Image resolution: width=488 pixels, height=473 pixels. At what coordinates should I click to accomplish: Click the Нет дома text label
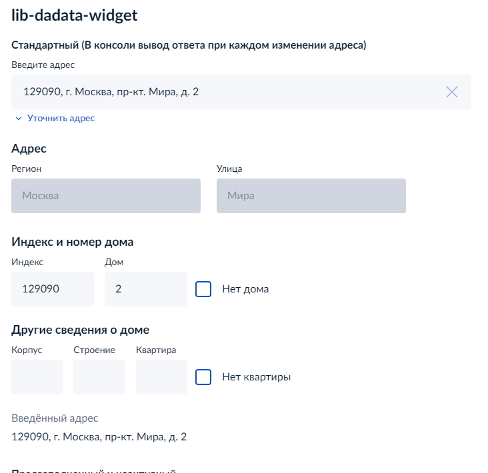pos(245,289)
